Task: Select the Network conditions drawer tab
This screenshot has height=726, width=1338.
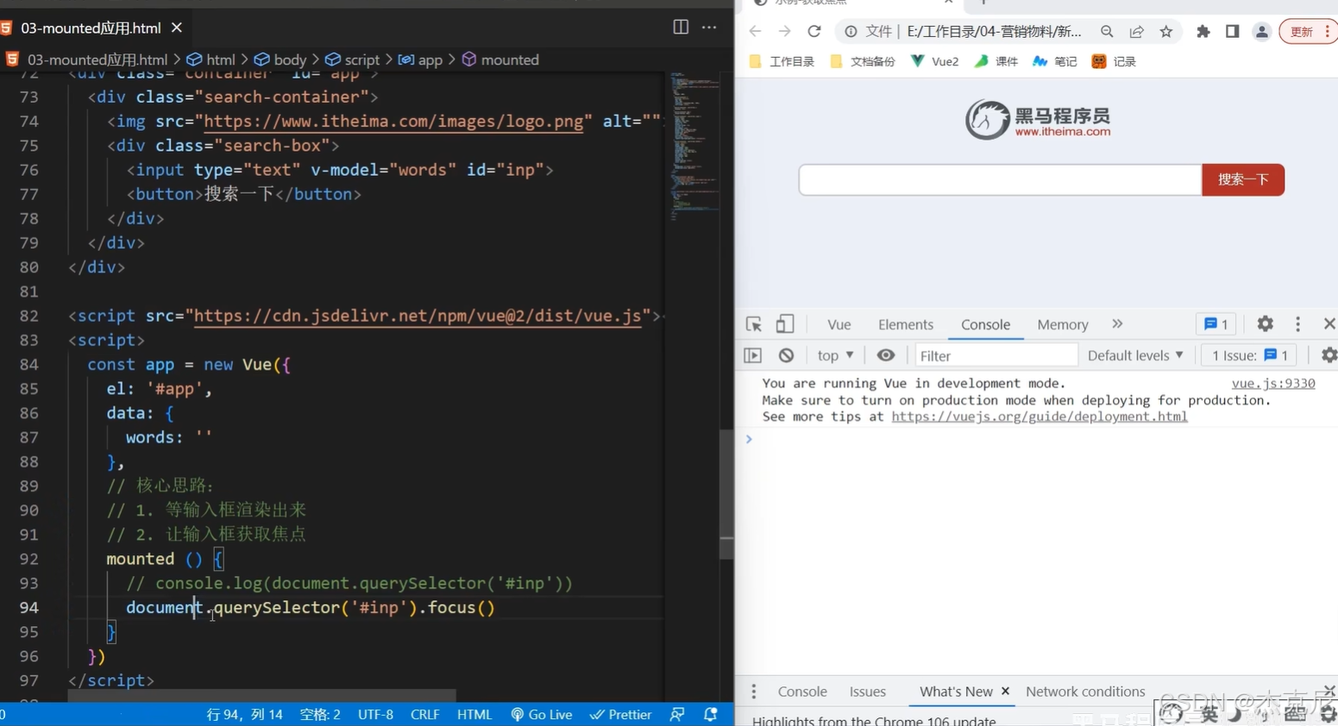Action: pos(1085,692)
